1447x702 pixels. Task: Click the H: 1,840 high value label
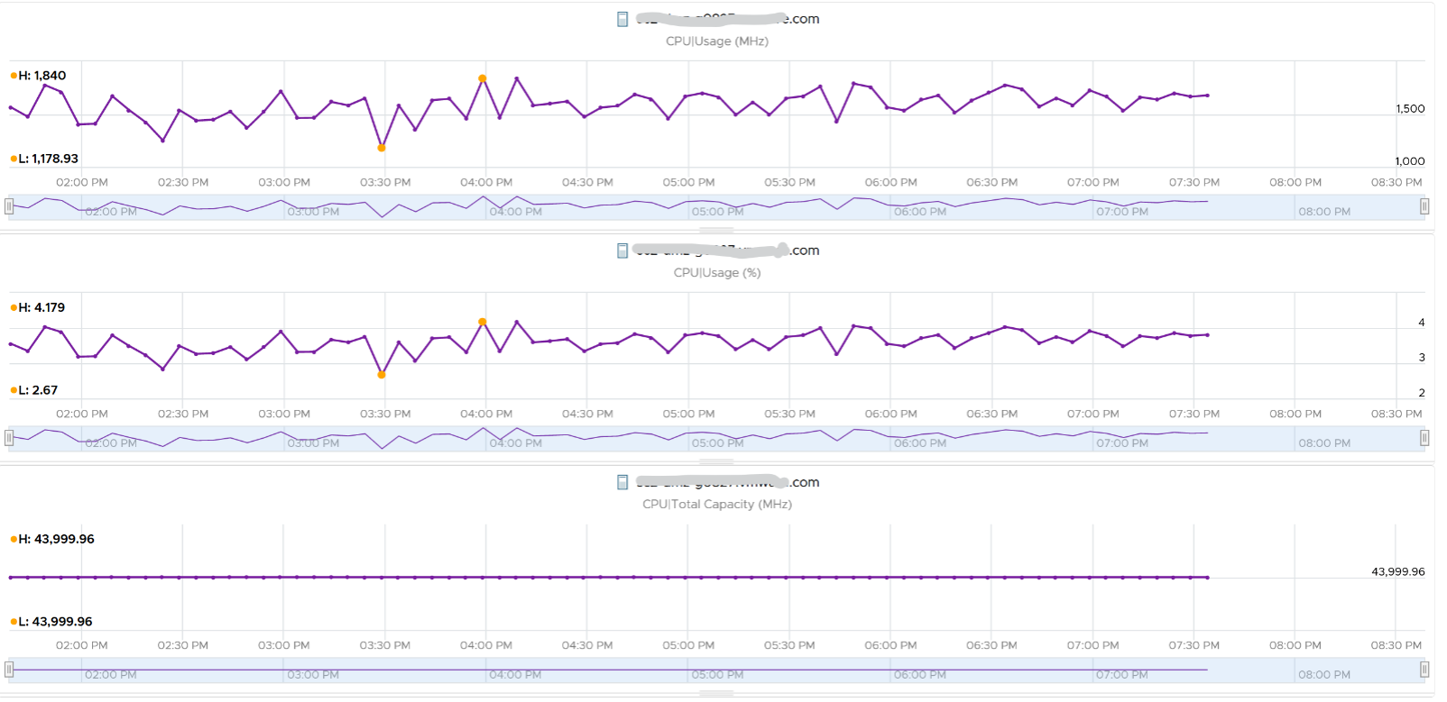click(x=39, y=76)
